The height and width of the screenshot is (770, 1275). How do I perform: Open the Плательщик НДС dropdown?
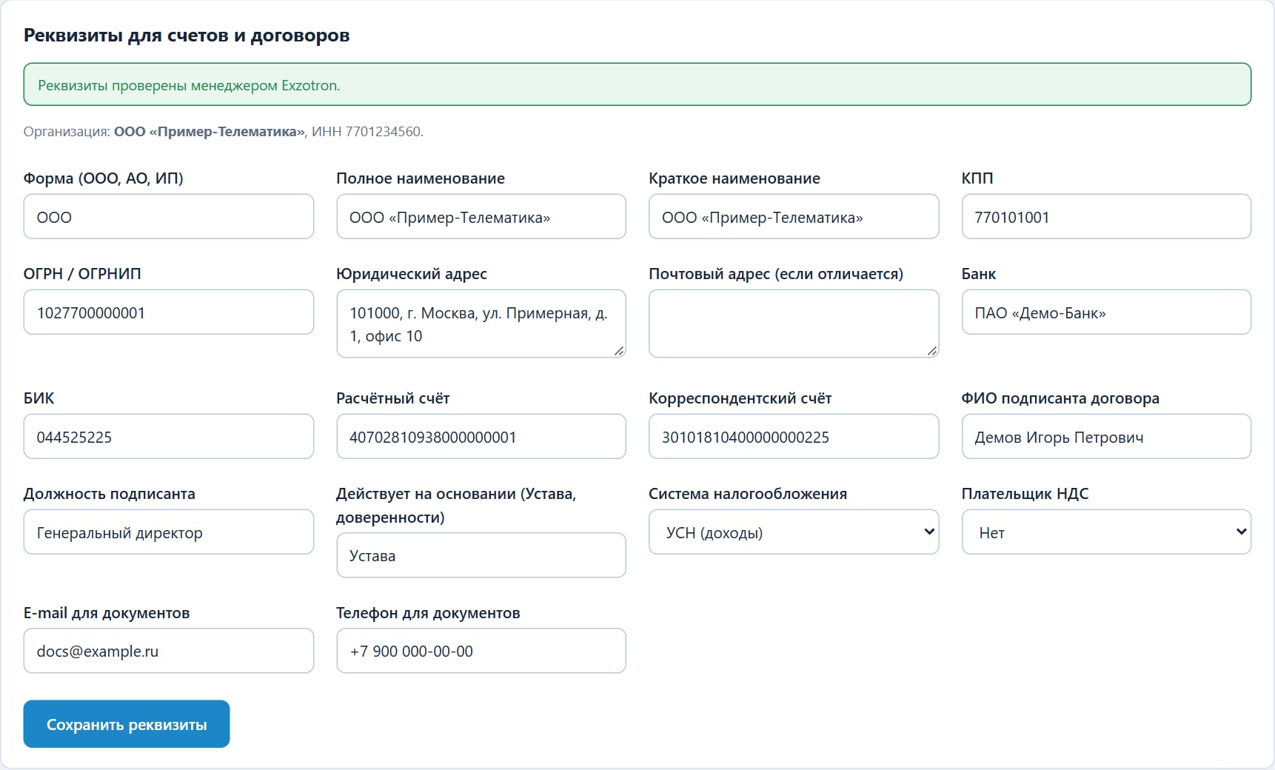coord(1106,532)
